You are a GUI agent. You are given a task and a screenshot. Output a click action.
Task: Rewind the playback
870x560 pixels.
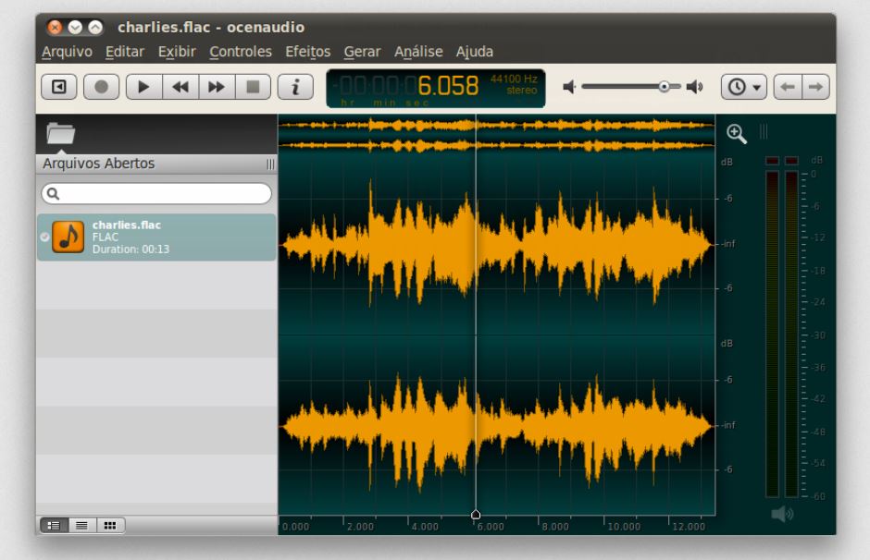pyautogui.click(x=180, y=87)
